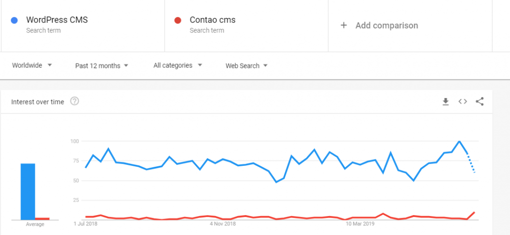Screen dimensions: 510x235
Task: Expand the Past 12 months time range
Action: coord(102,66)
